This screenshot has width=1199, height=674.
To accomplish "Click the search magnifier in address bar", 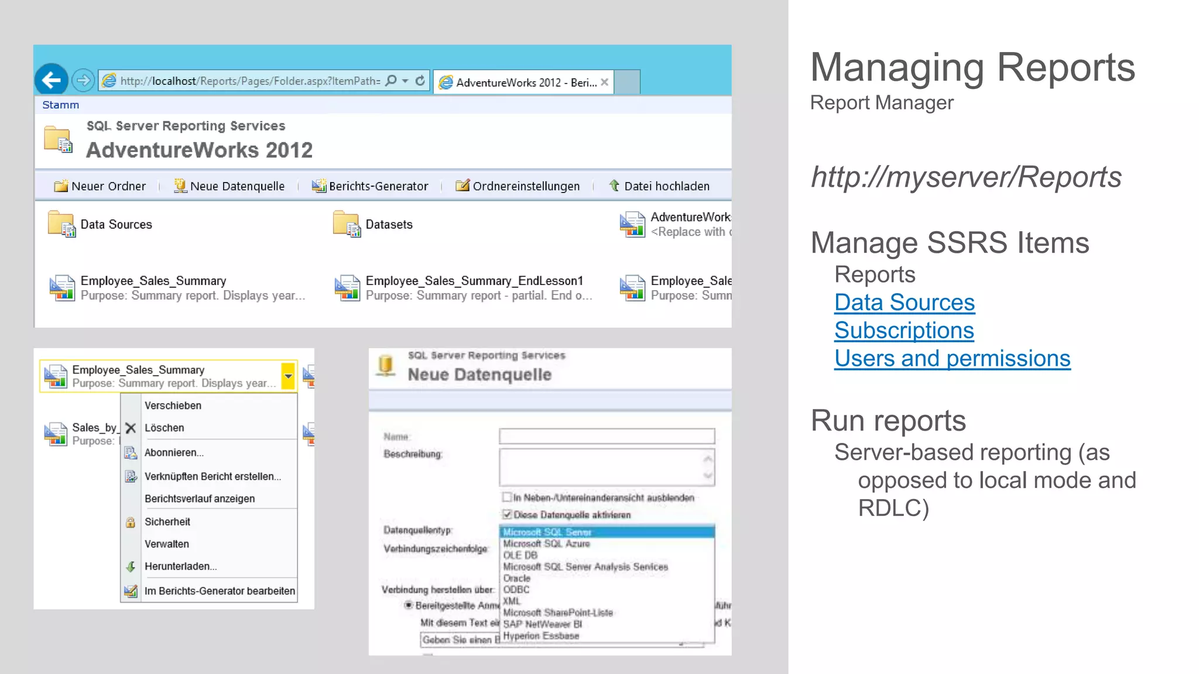I will coord(391,81).
